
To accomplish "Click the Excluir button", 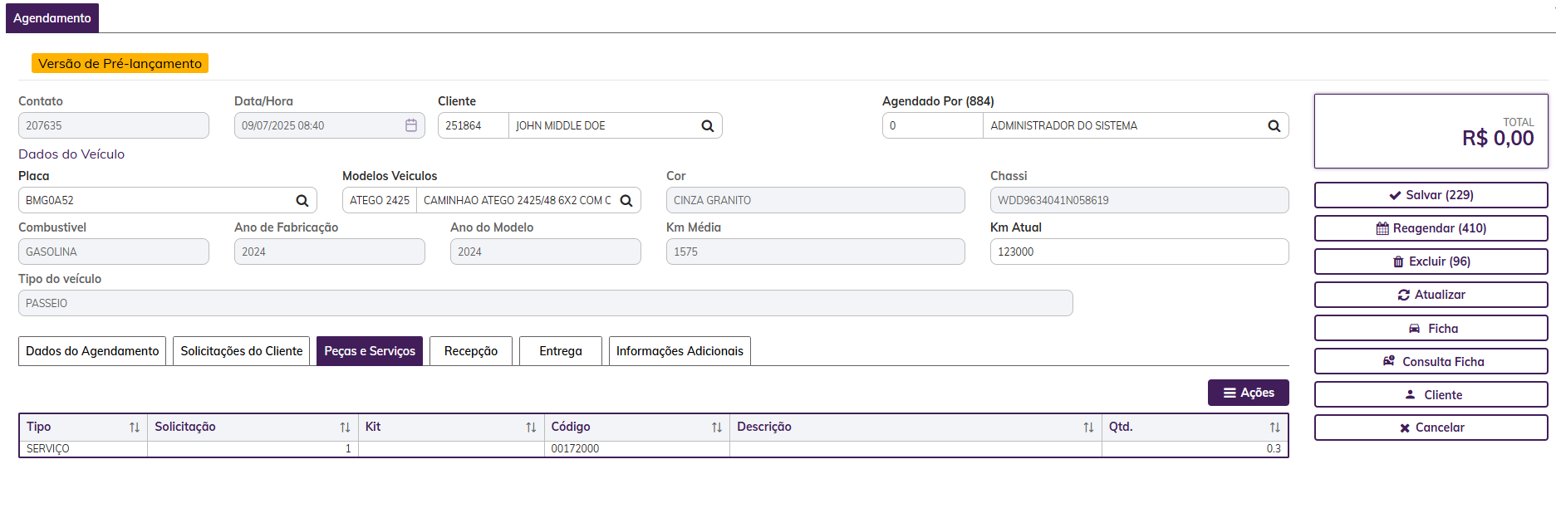I will click(x=1431, y=261).
